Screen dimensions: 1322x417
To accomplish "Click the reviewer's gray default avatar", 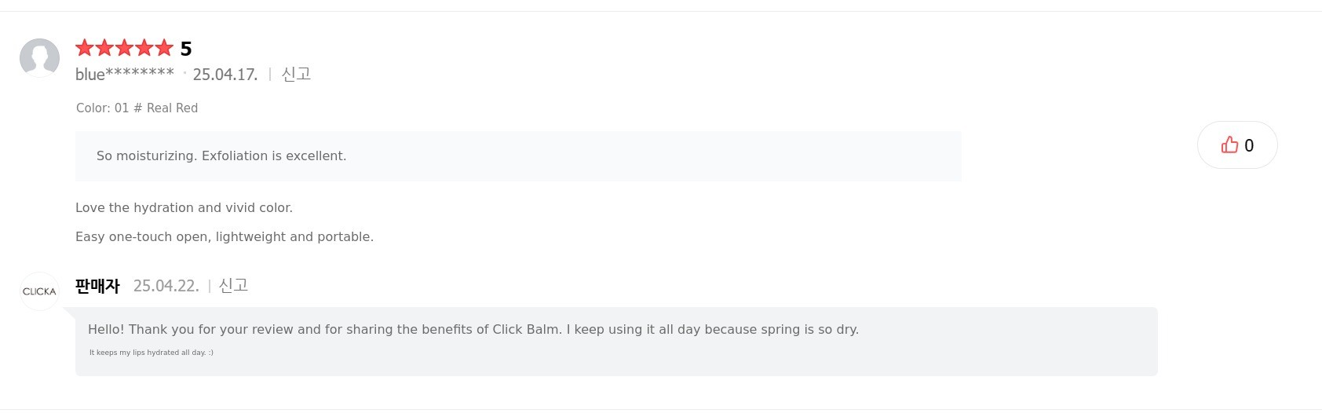I will (x=39, y=58).
